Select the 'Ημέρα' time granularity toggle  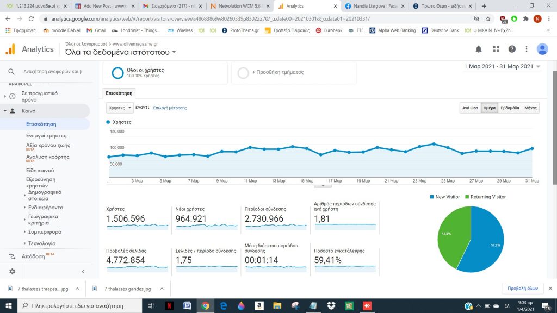click(489, 108)
